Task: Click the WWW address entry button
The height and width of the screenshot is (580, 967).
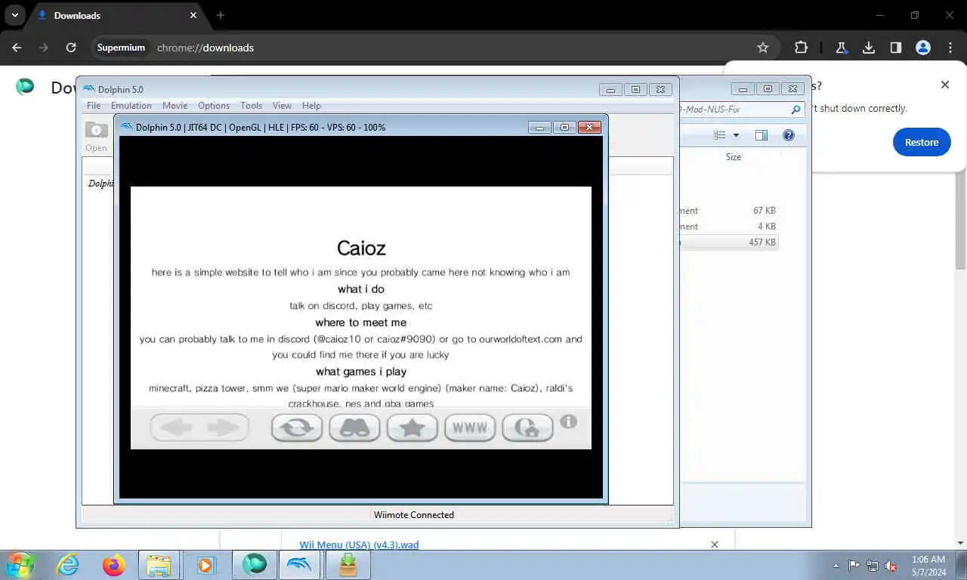Action: coord(470,428)
